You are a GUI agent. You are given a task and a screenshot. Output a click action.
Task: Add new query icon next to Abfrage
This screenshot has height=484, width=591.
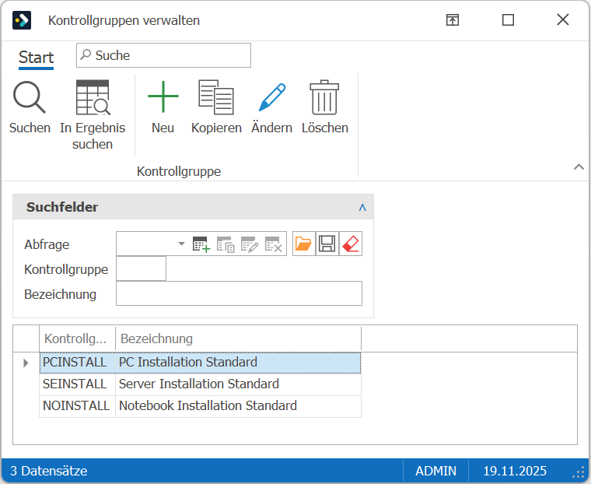coord(201,244)
